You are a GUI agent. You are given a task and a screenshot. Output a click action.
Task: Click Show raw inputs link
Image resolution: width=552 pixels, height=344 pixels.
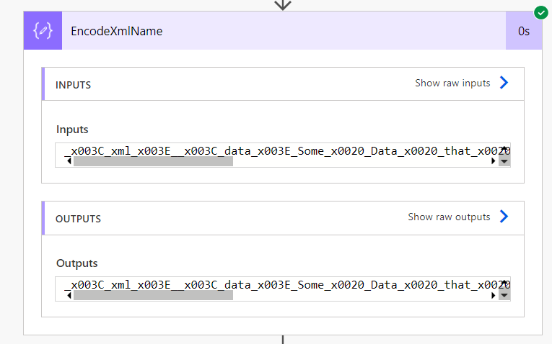tap(452, 83)
